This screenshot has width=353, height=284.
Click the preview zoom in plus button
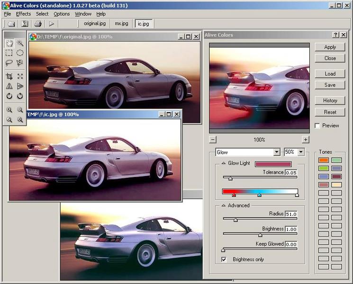coord(306,140)
